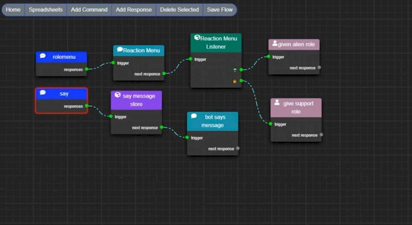This screenshot has width=412, height=225.
Task: Select the rolemenu command node header
Action: tap(61, 57)
